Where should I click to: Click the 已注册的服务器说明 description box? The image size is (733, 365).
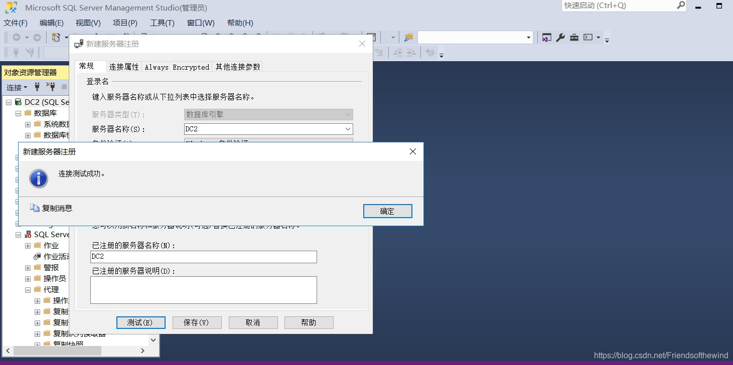(204, 290)
